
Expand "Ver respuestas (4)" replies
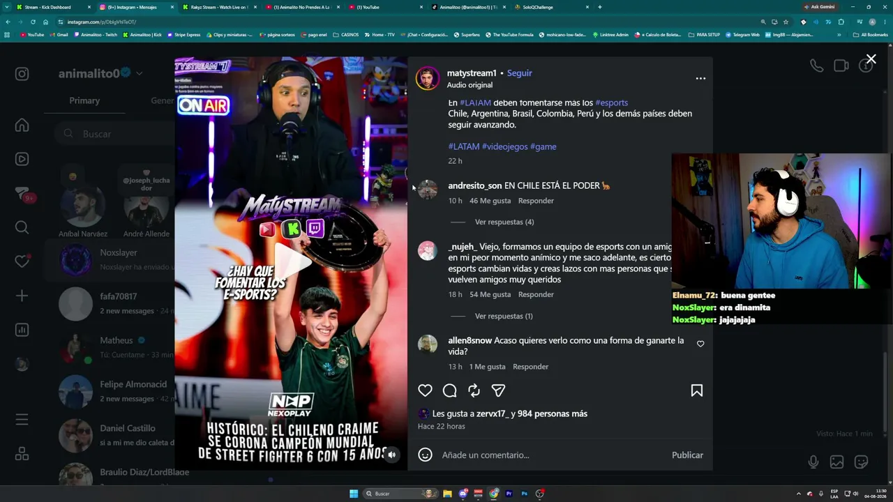click(504, 222)
